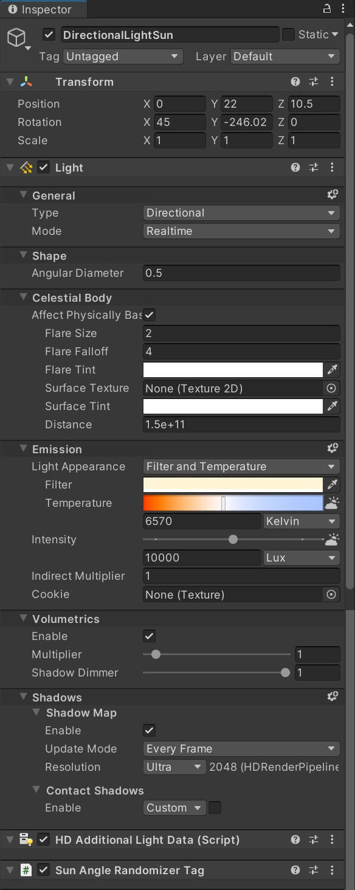Open Surface Texture object picker circle
Screen dimensions: 355x890
pos(332,388)
